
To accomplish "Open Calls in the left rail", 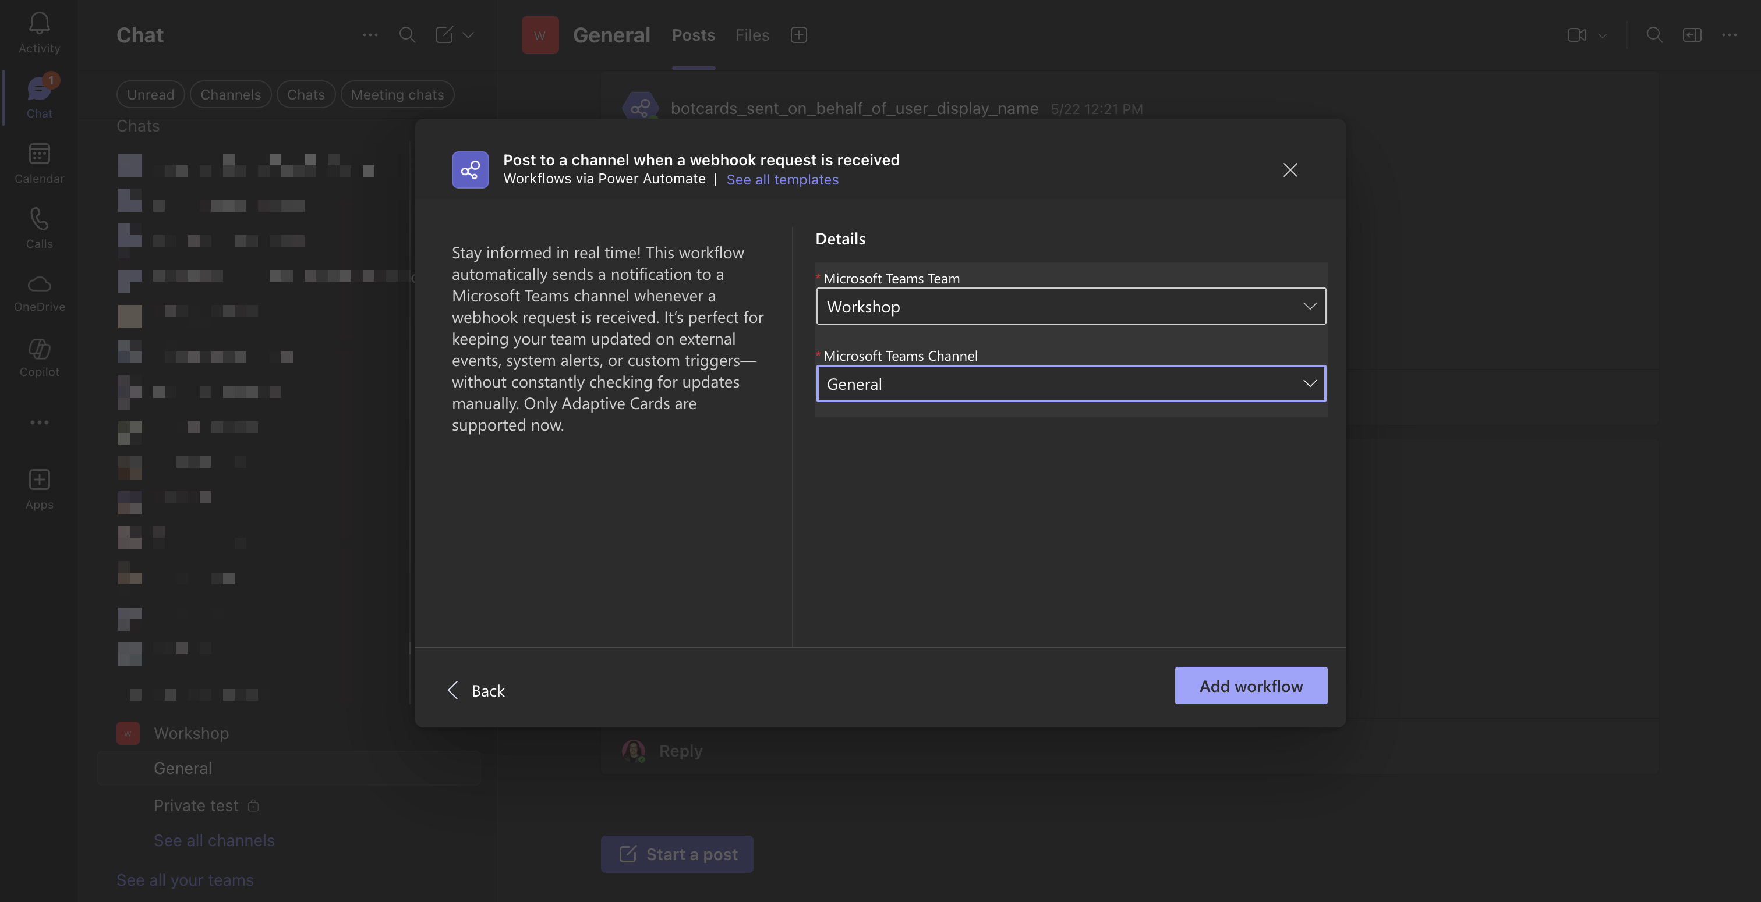I will 39,228.
